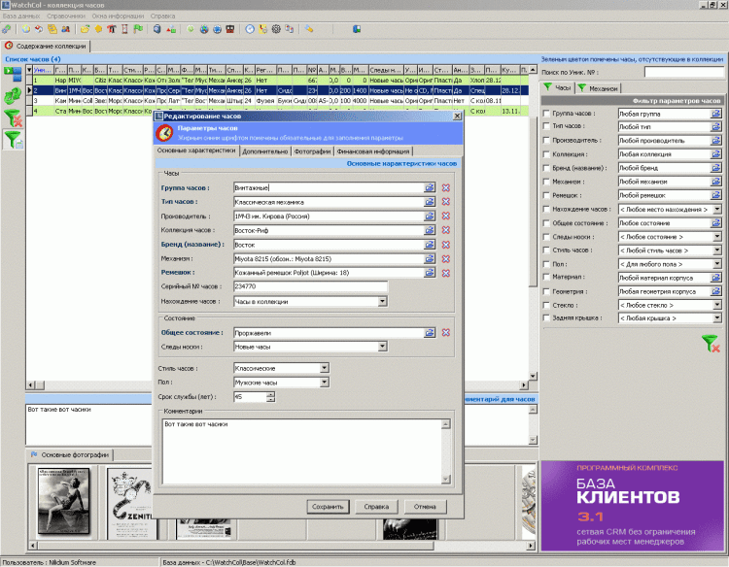The width and height of the screenshot is (729, 567).
Task: Click the Серийный № часов input field
Action: 311,286
